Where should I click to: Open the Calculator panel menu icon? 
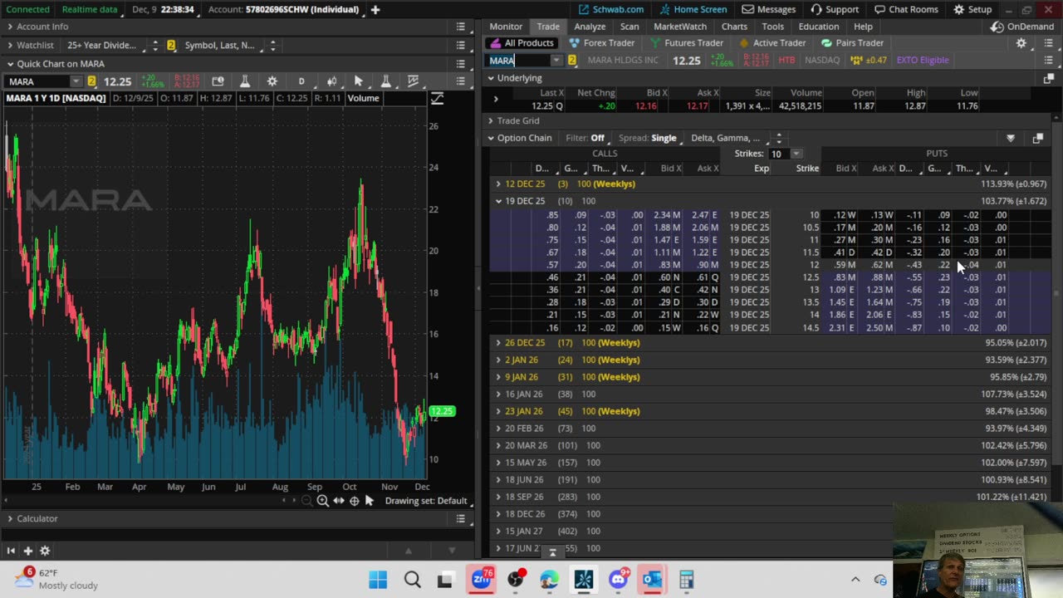pyautogui.click(x=461, y=519)
